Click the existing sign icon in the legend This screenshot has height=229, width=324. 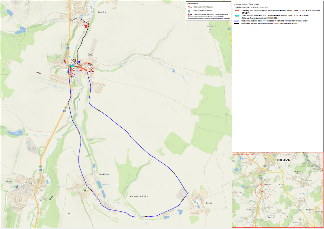coord(189,11)
